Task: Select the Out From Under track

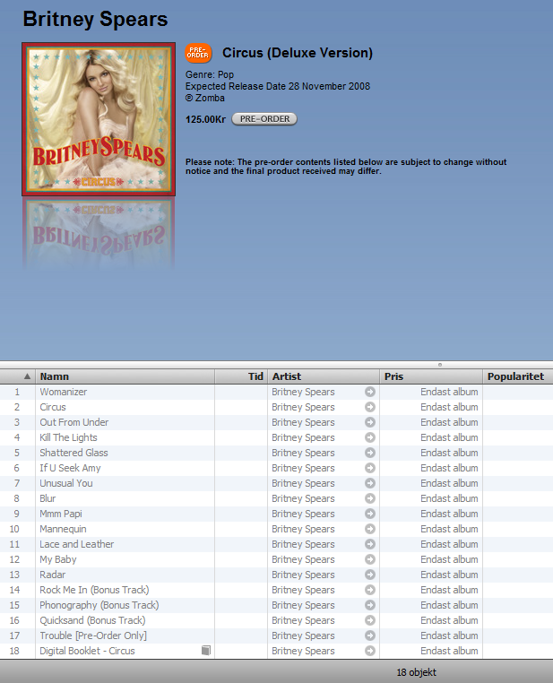Action: point(74,422)
